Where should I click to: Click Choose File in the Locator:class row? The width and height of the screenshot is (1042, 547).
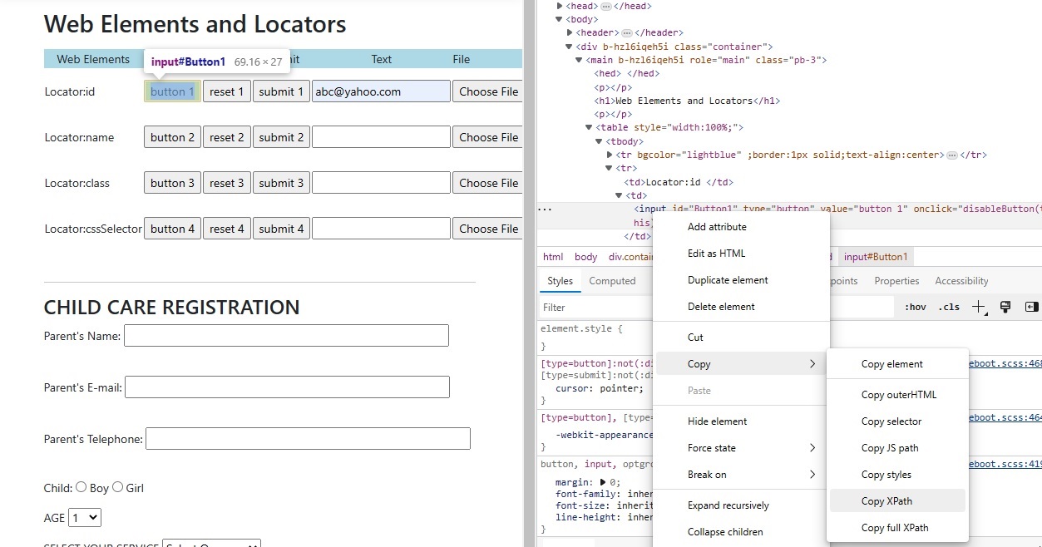(488, 183)
